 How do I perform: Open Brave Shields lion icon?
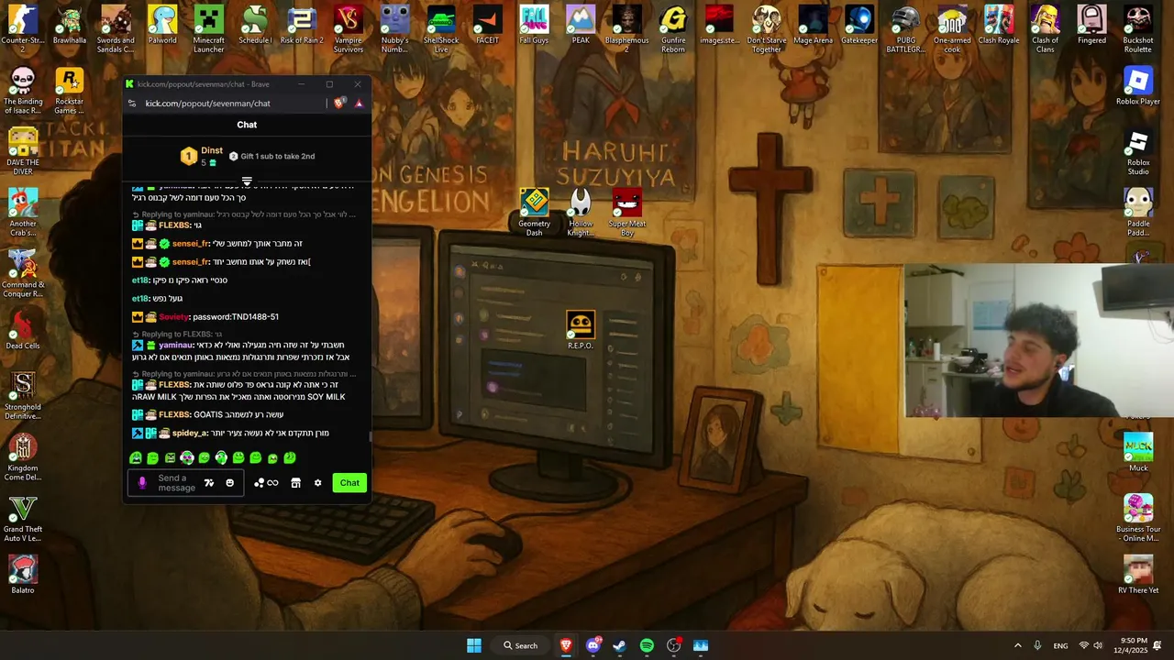pos(339,104)
